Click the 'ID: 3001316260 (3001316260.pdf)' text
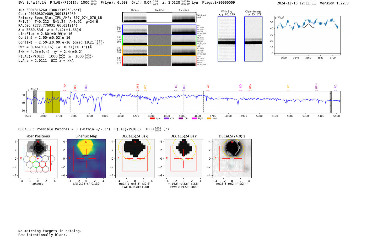The image size is (367, 249). [50, 10]
